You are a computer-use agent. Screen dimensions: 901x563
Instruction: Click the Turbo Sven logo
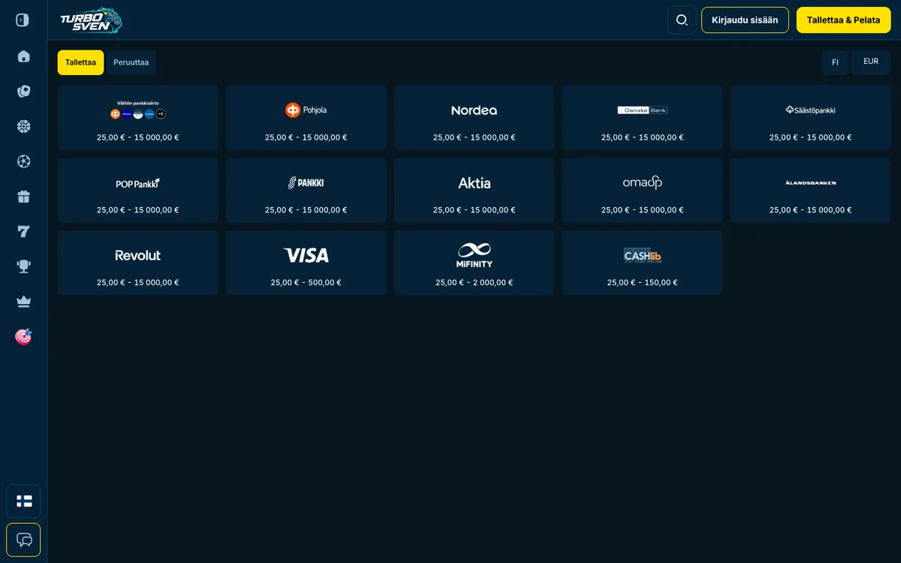coord(91,20)
